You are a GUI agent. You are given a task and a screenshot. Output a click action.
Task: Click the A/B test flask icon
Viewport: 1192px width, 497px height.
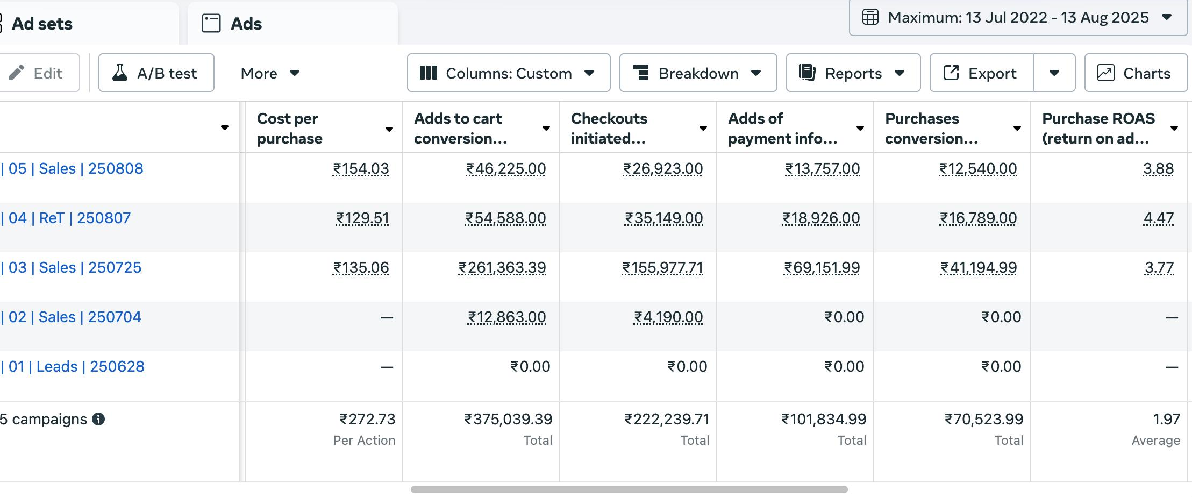pyautogui.click(x=120, y=73)
